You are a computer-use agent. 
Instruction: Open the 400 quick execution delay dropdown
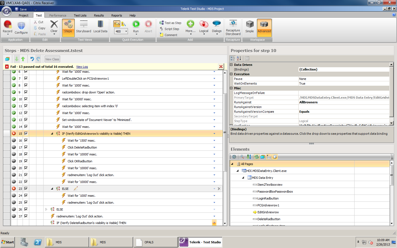[126, 31]
